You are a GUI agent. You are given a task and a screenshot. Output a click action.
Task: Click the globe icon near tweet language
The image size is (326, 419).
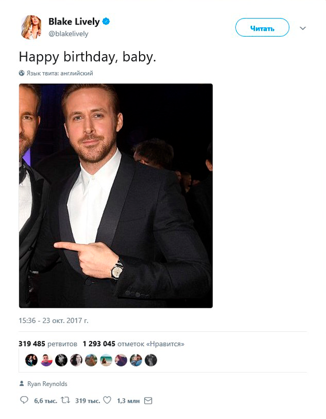point(21,73)
